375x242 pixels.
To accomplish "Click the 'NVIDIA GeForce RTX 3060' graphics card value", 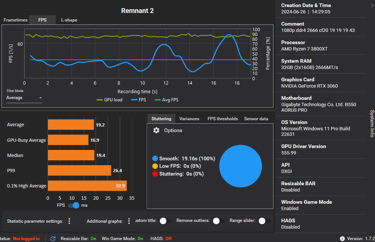I will (x=309, y=86).
